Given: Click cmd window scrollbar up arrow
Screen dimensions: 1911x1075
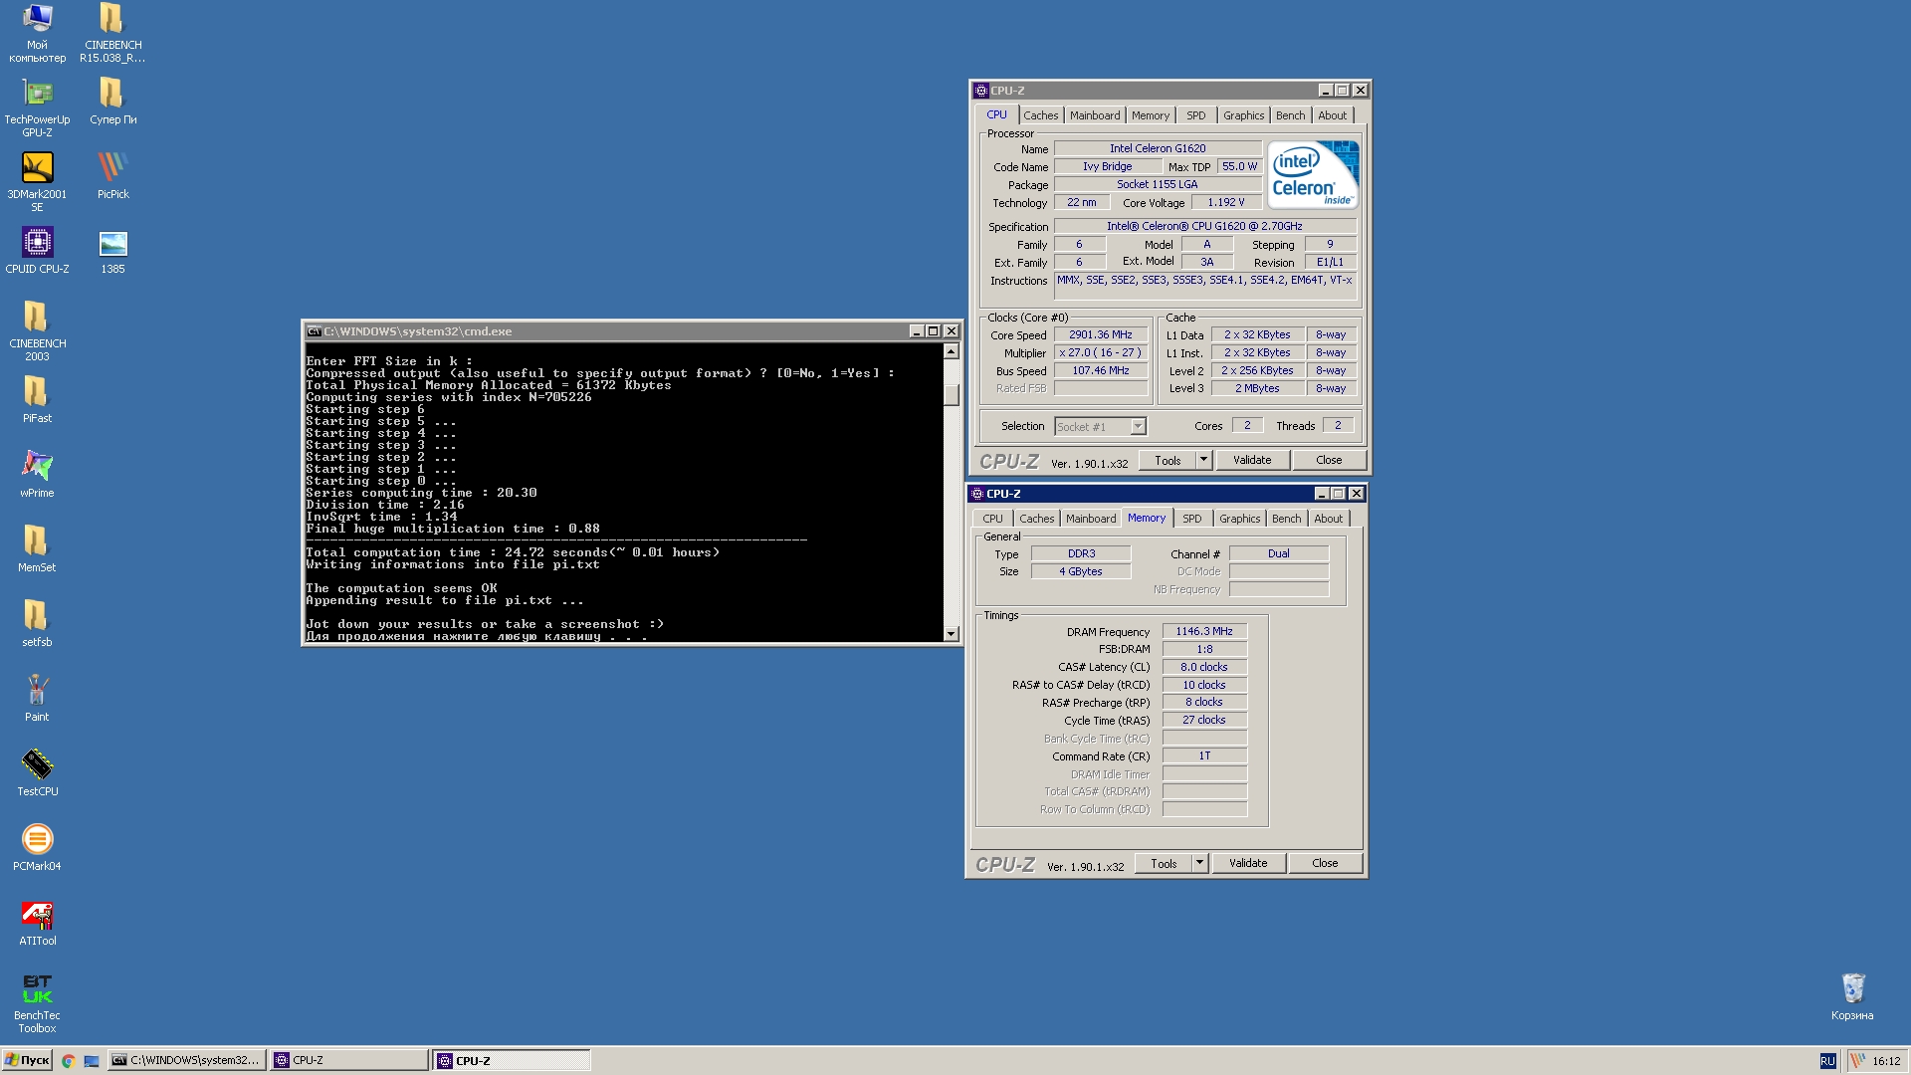Looking at the screenshot, I should pyautogui.click(x=951, y=351).
